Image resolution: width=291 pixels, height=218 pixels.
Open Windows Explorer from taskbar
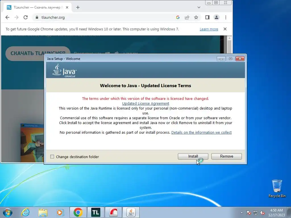(43, 212)
